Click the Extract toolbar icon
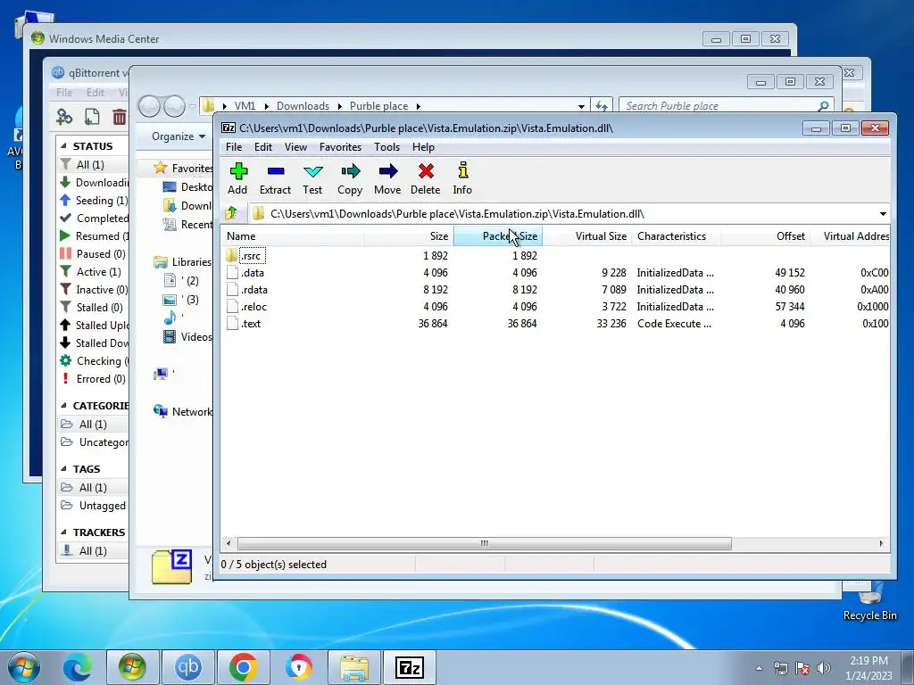Image resolution: width=914 pixels, height=685 pixels. (275, 171)
